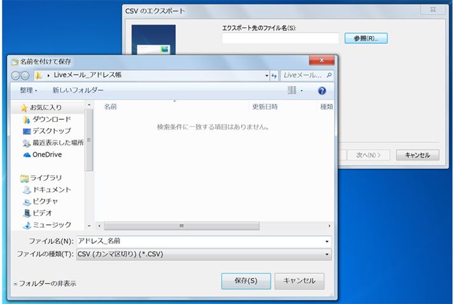The height and width of the screenshot is (304, 455).
Task: Open OneDrive in the sidebar
Action: 43,155
